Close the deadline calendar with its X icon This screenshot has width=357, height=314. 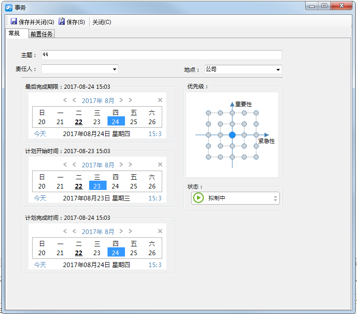pos(160,100)
